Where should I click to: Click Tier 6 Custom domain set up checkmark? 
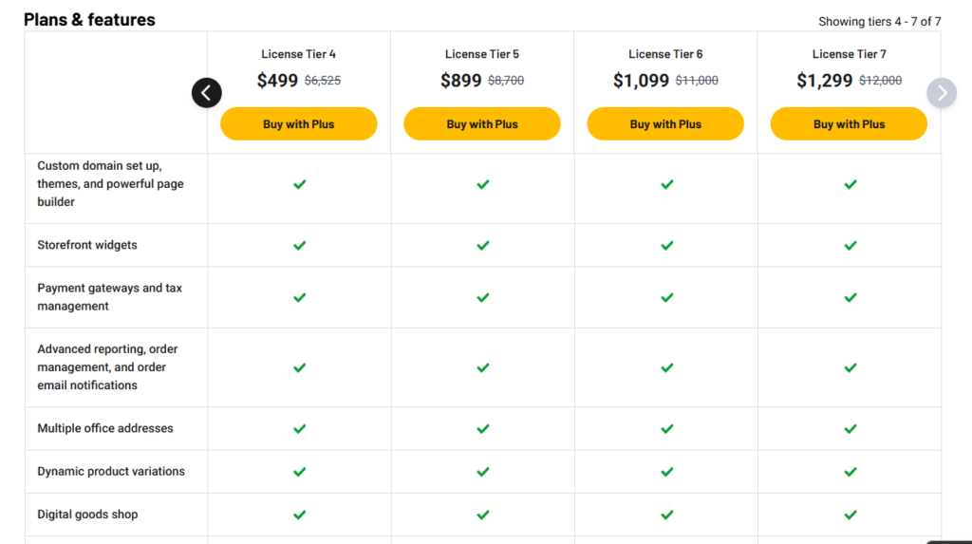[667, 184]
